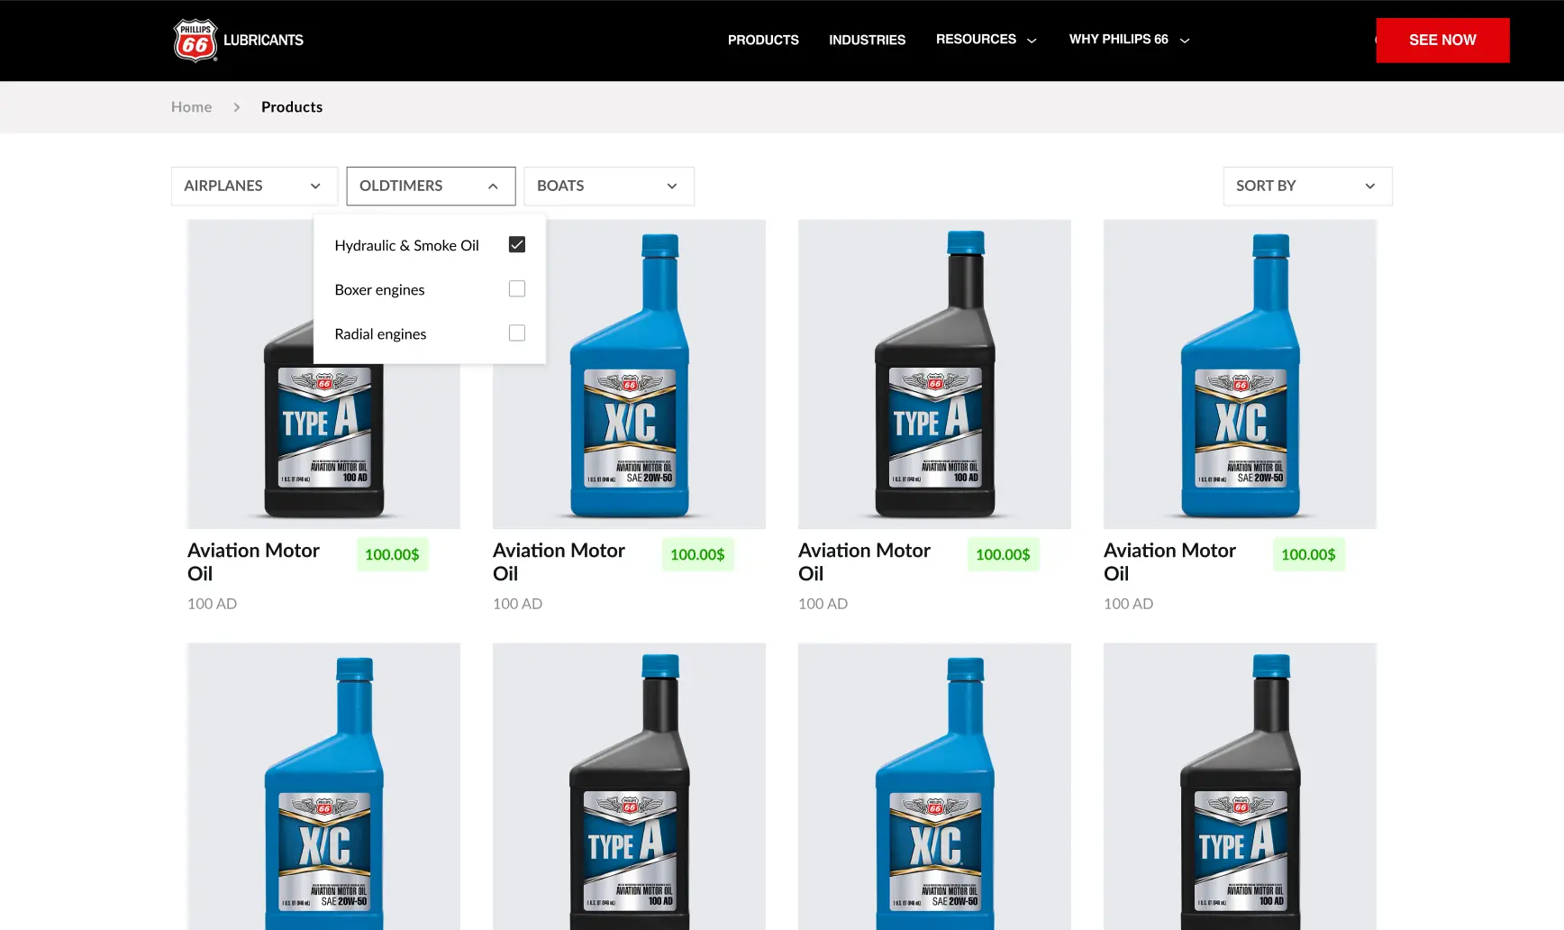Select INDUSTRIES in the navigation bar

(x=867, y=40)
